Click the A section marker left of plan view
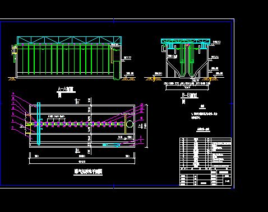 22,126
